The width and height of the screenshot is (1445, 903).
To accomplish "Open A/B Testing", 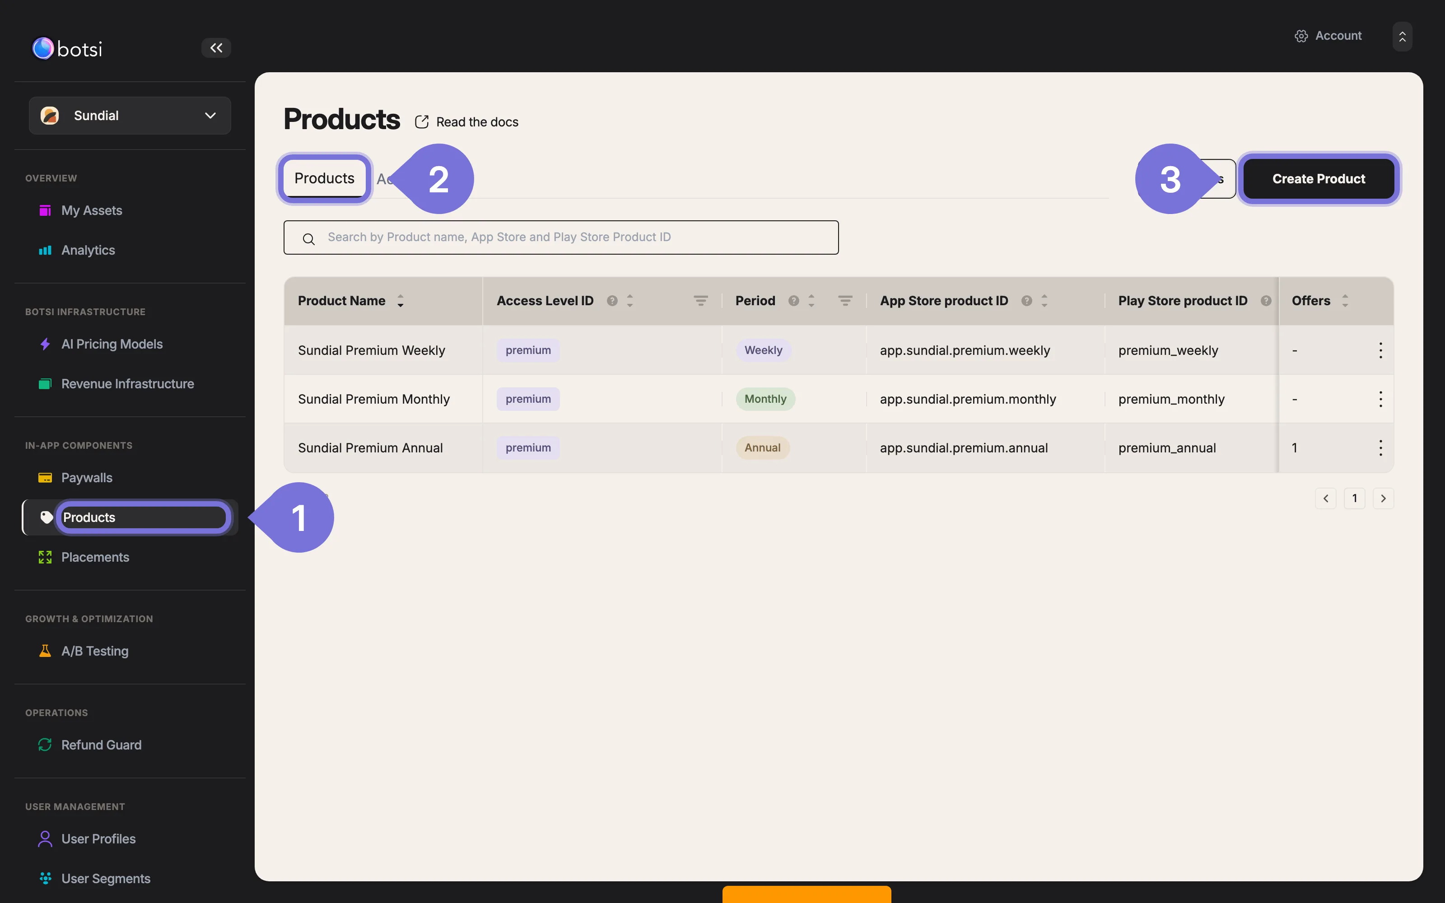I will coord(94,651).
